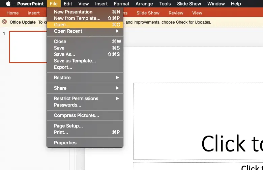Viewport: 263px width, 170px height.
Task: Choose Compress Pictures... menu item
Action: 85,115
